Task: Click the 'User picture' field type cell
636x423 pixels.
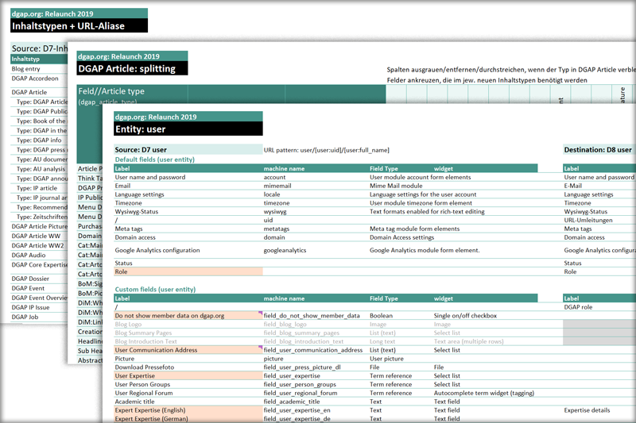Action: 386,359
